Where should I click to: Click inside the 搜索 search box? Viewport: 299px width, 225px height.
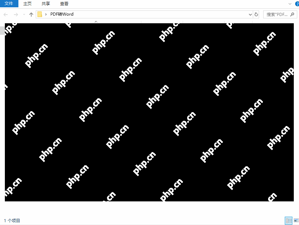coord(278,14)
